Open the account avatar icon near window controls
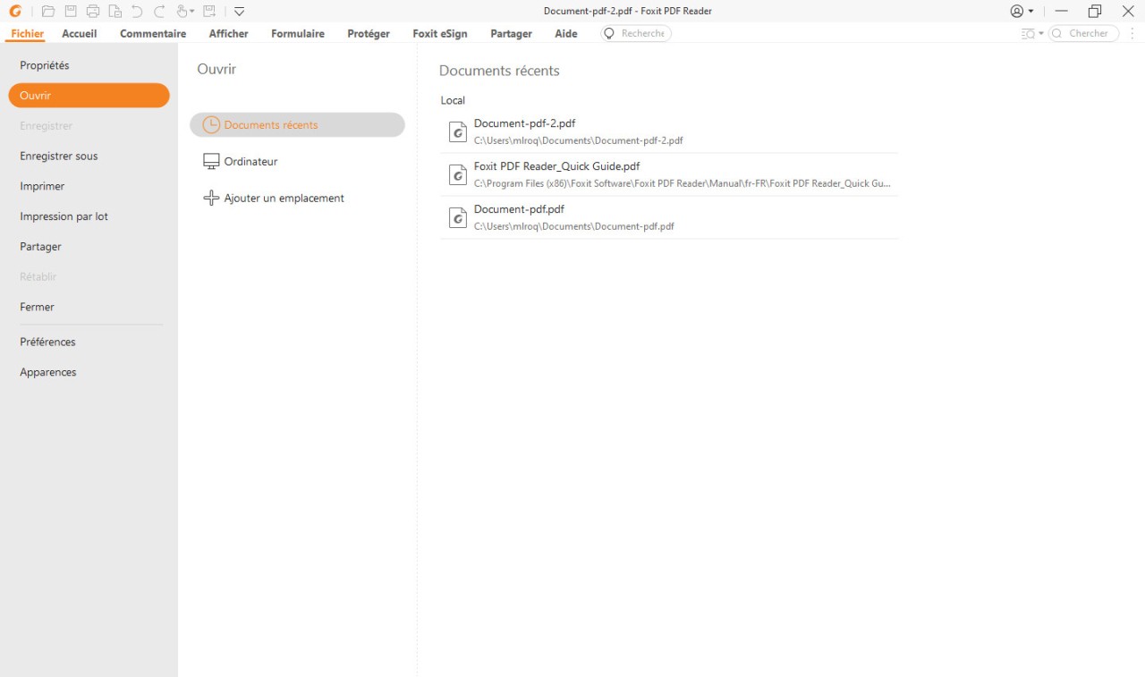 click(1017, 11)
